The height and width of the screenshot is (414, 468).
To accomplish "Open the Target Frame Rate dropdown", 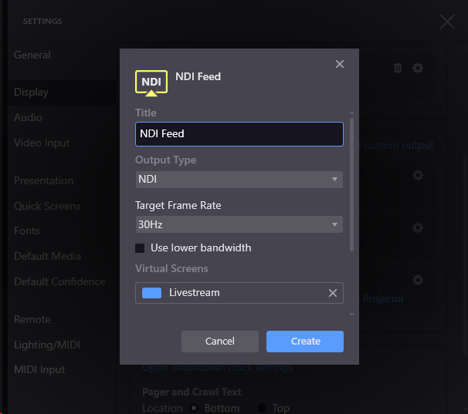I will pos(239,225).
